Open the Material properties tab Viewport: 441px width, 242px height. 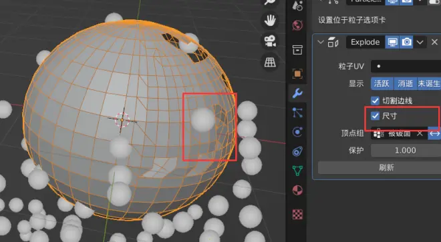[x=297, y=190]
